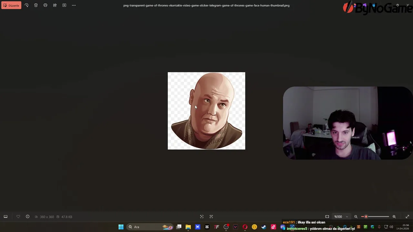This screenshot has width=413, height=232.
Task: Share the image via the share icon
Action: point(55,5)
